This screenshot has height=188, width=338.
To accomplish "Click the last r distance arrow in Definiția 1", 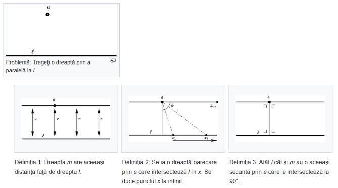I will click(99, 122).
